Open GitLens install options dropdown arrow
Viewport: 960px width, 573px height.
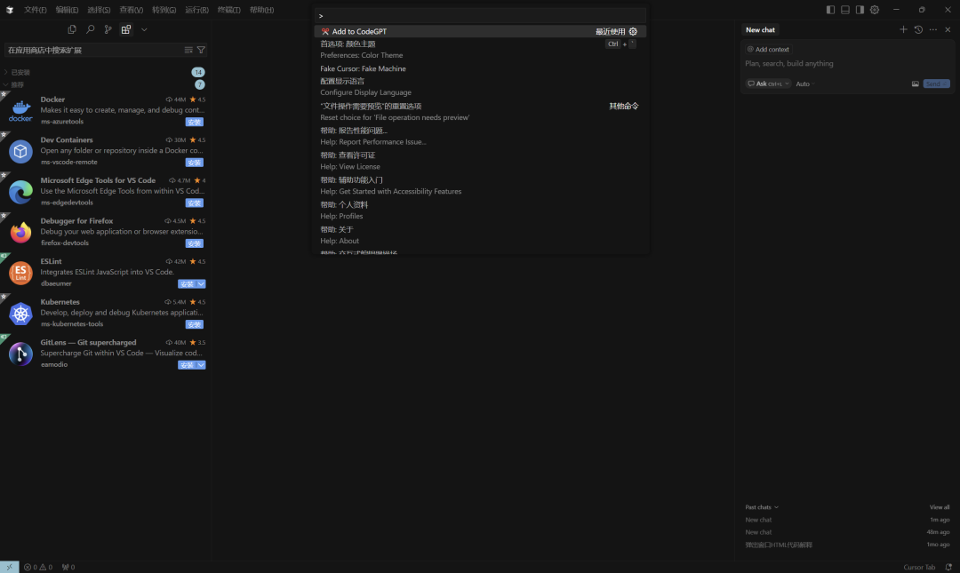[x=201, y=365]
